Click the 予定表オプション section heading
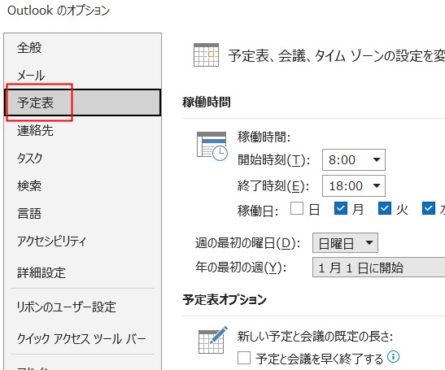Image resolution: width=445 pixels, height=370 pixels. click(x=225, y=299)
